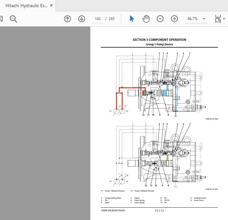This screenshot has width=228, height=220.
Task: Click the Sleeve legend entry
Action: tap(137, 198)
